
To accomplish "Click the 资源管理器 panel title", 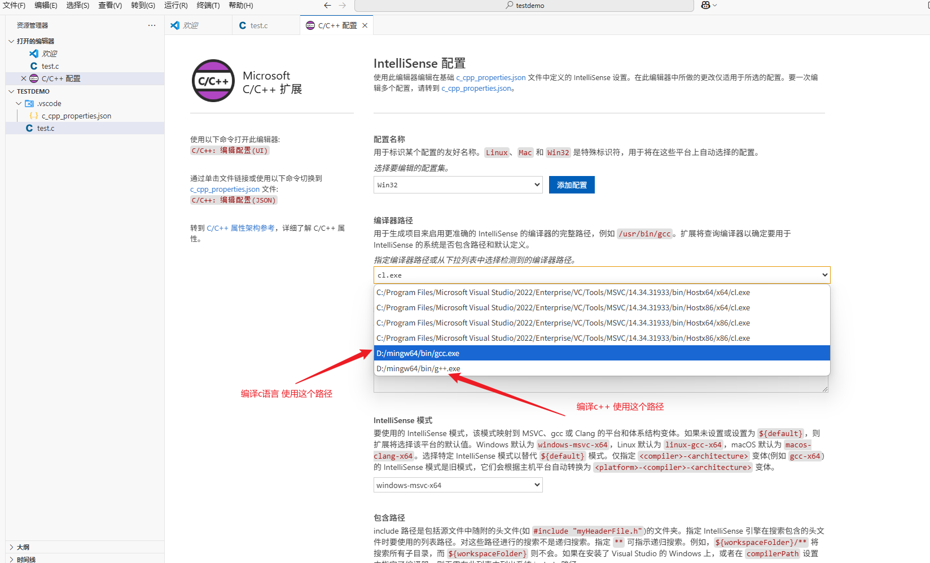I will 32,25.
